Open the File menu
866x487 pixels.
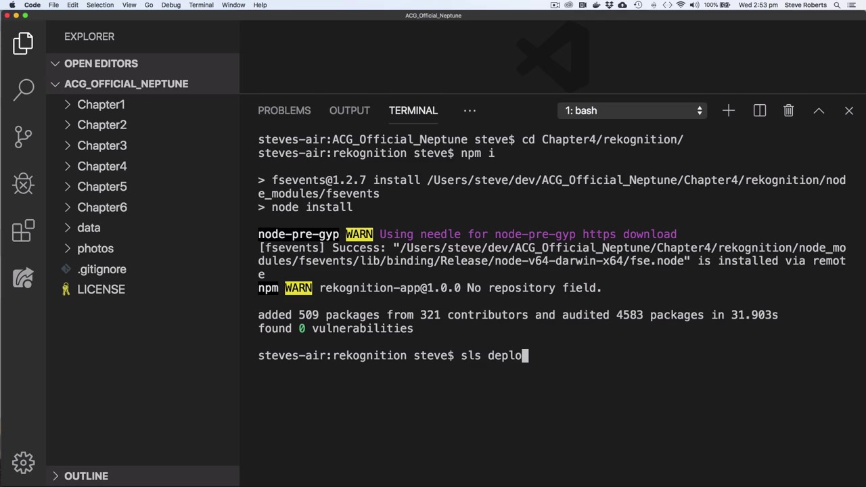(x=53, y=5)
